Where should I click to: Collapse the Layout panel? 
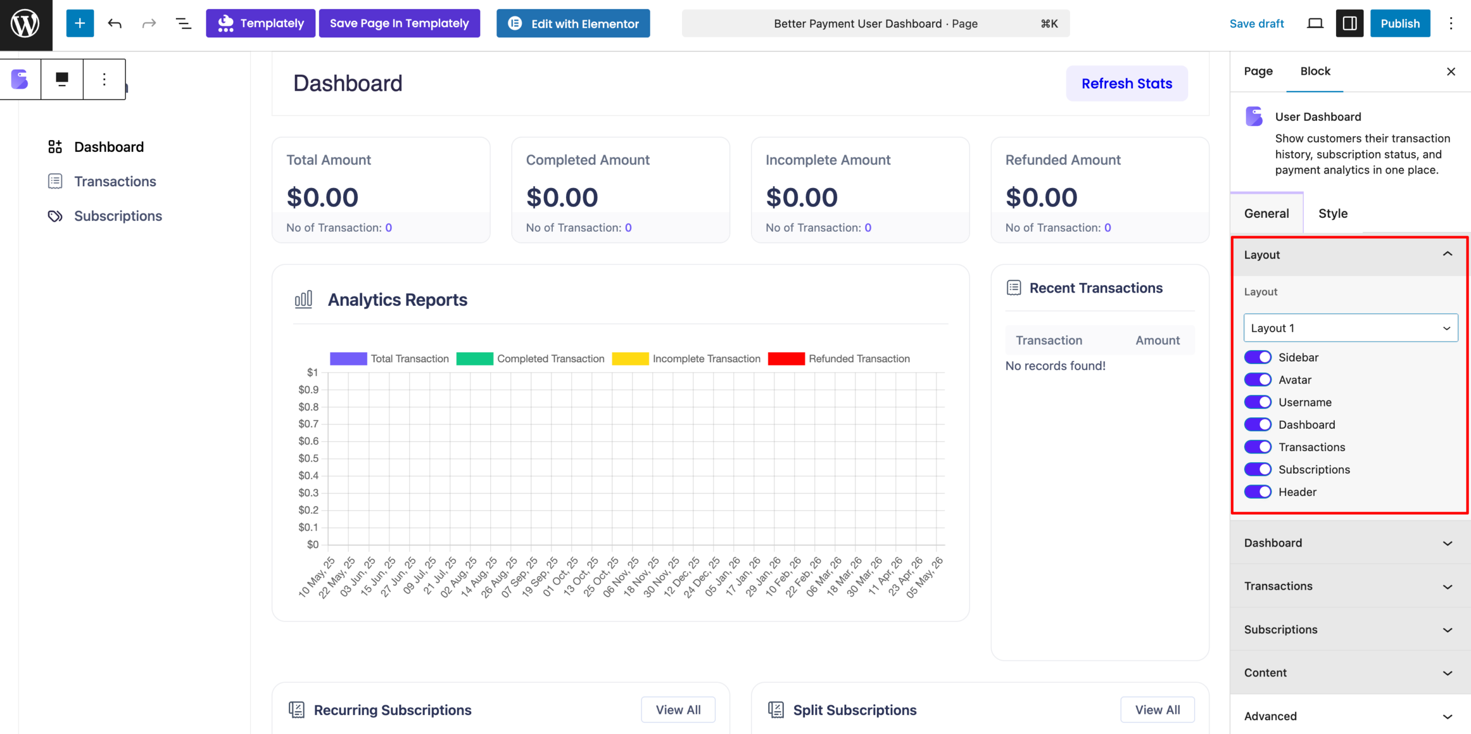1349,255
